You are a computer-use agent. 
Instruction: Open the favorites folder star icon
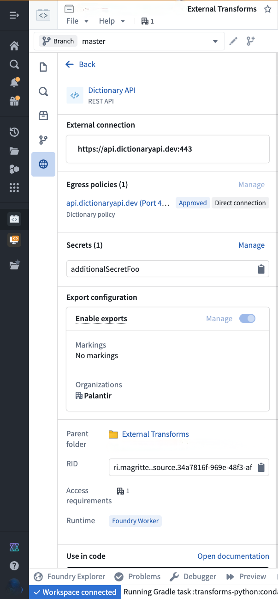click(x=14, y=264)
